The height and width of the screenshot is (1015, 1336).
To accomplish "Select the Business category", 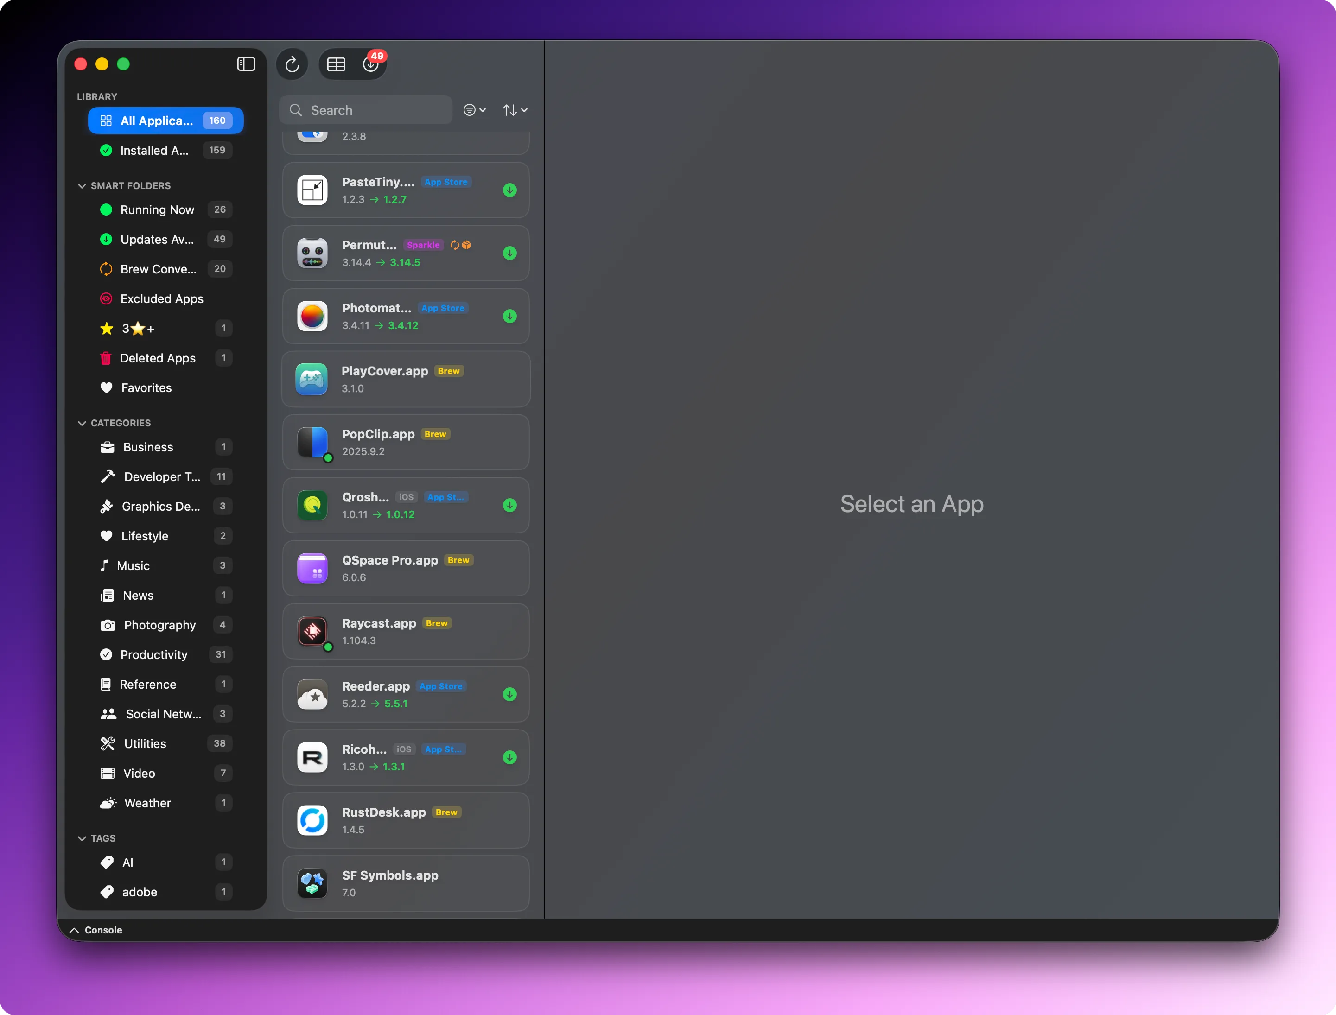I will coord(165,446).
